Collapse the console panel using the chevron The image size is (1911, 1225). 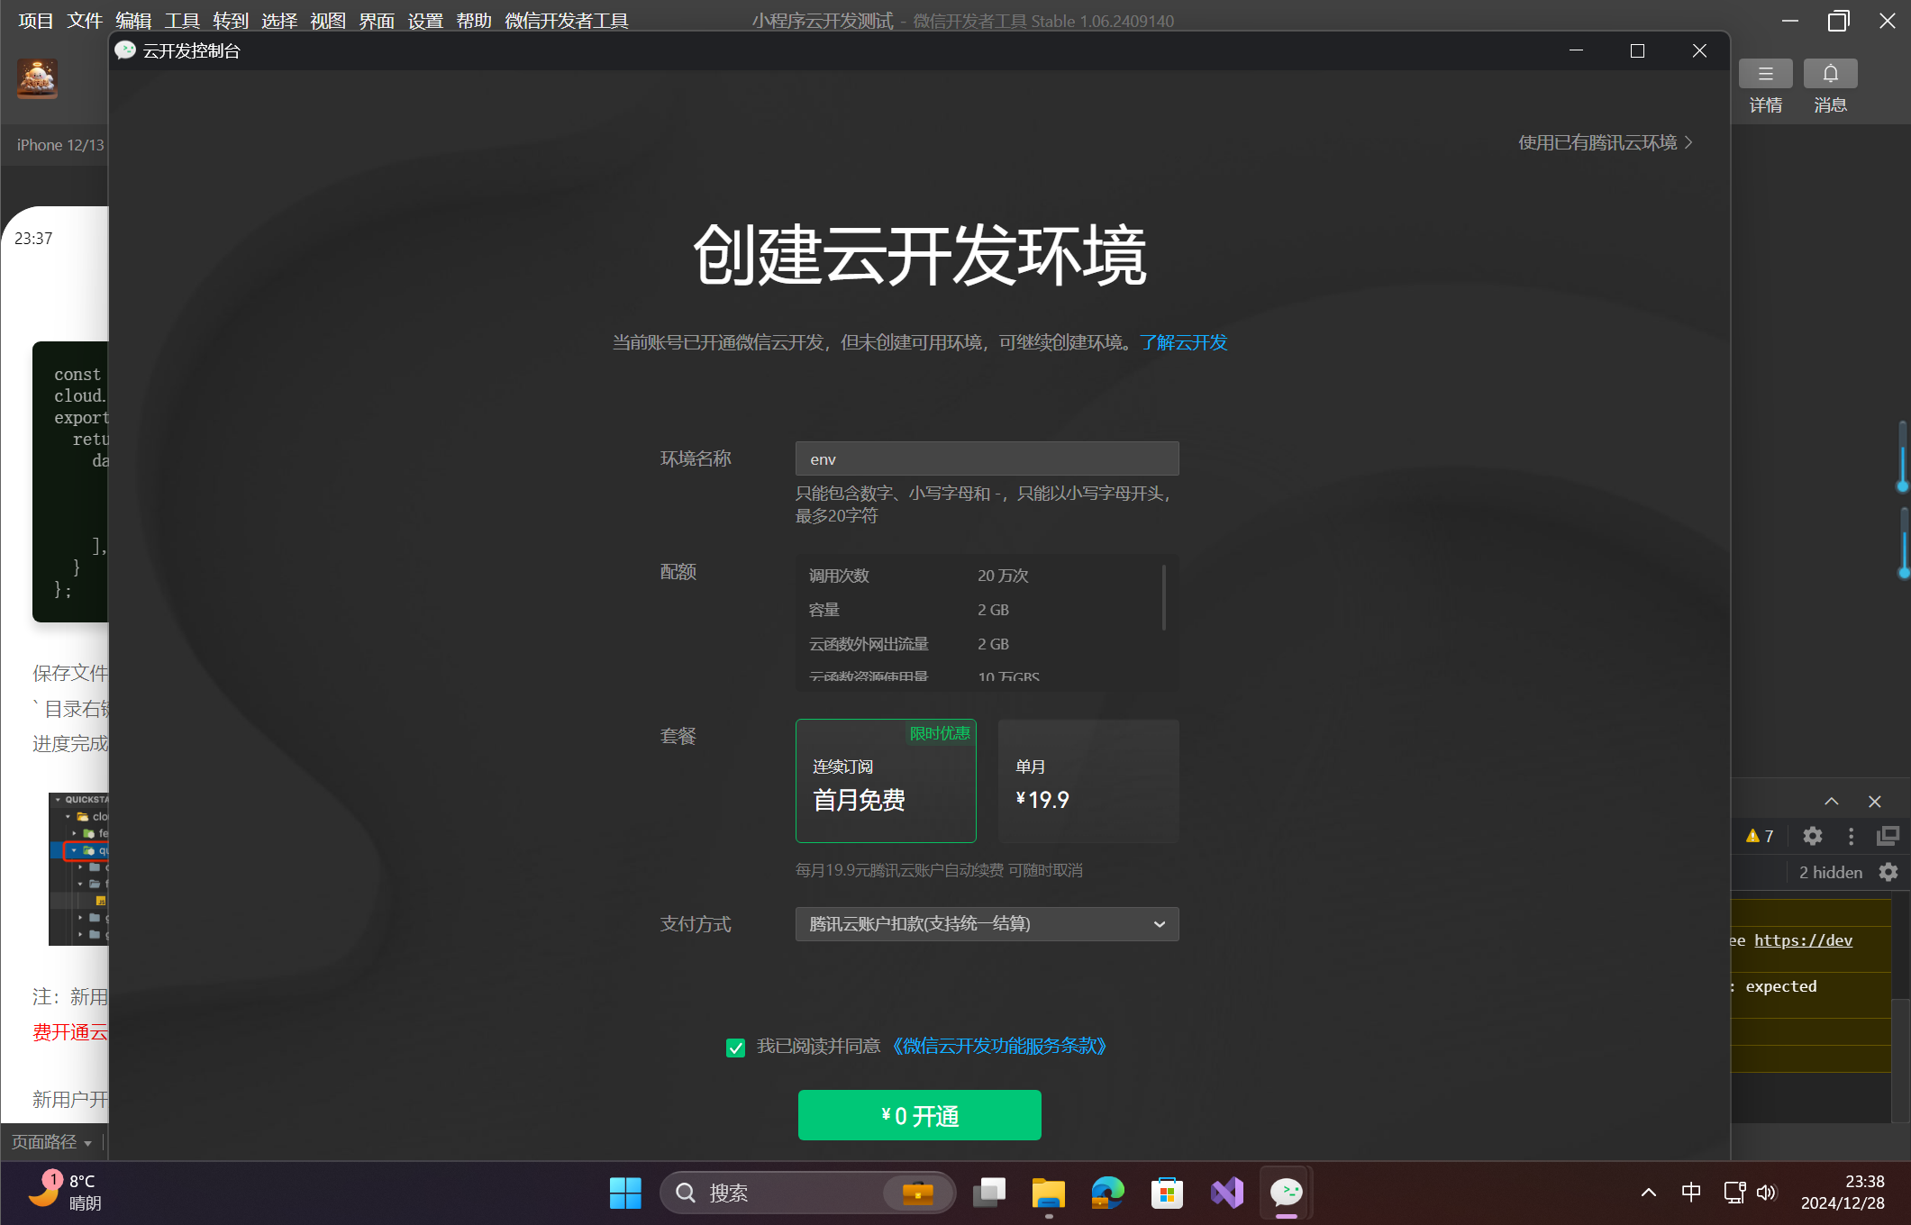[1831, 801]
